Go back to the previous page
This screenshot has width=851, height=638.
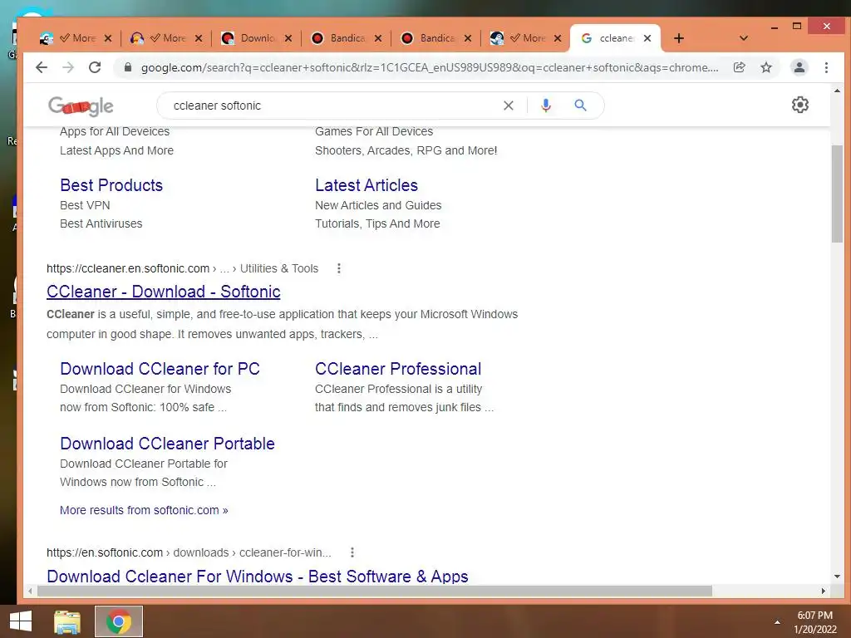click(x=42, y=67)
